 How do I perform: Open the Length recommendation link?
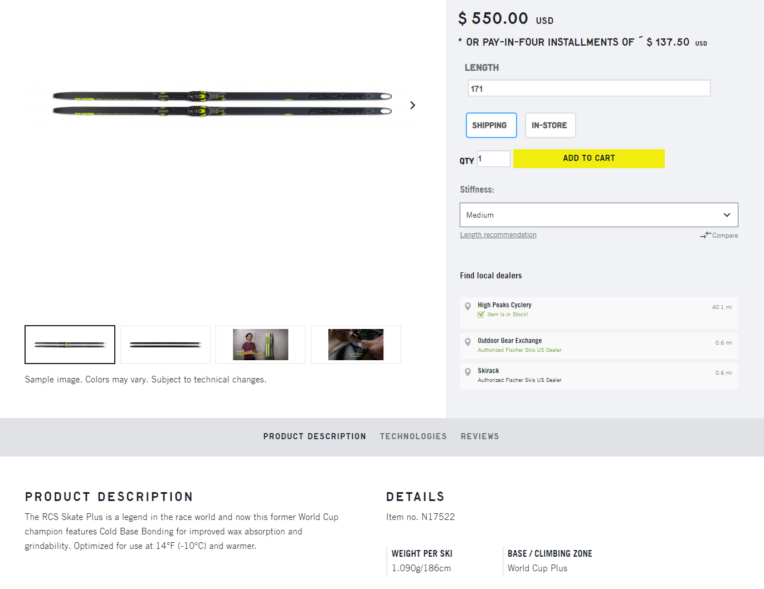[x=498, y=235]
